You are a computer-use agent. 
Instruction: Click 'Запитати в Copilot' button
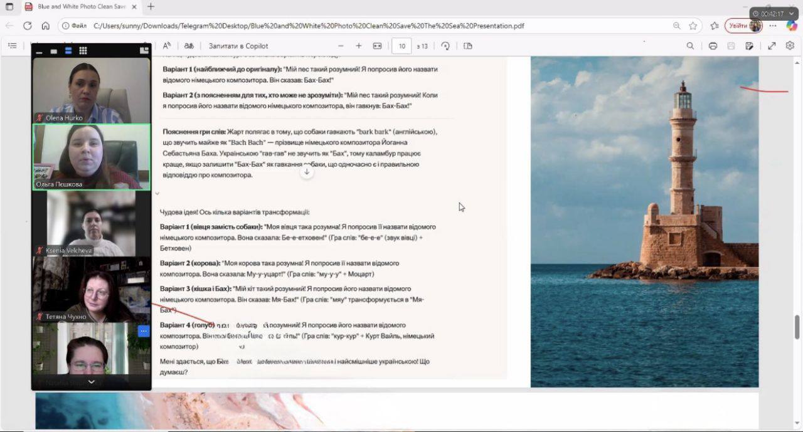[238, 46]
